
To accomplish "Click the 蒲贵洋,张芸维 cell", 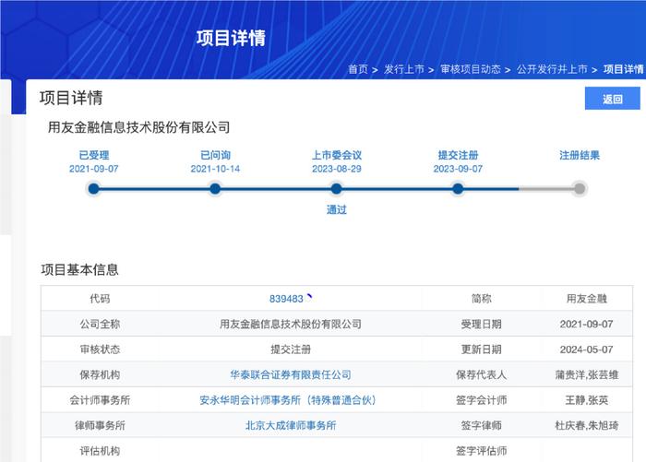I will point(587,374).
